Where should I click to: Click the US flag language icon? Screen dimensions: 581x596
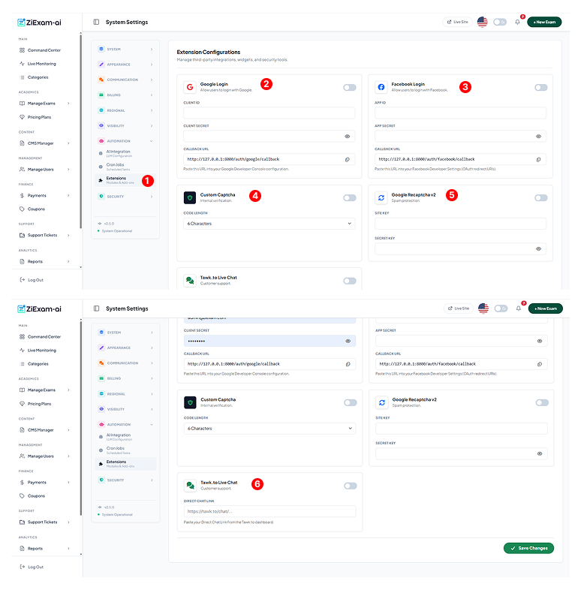(x=482, y=22)
